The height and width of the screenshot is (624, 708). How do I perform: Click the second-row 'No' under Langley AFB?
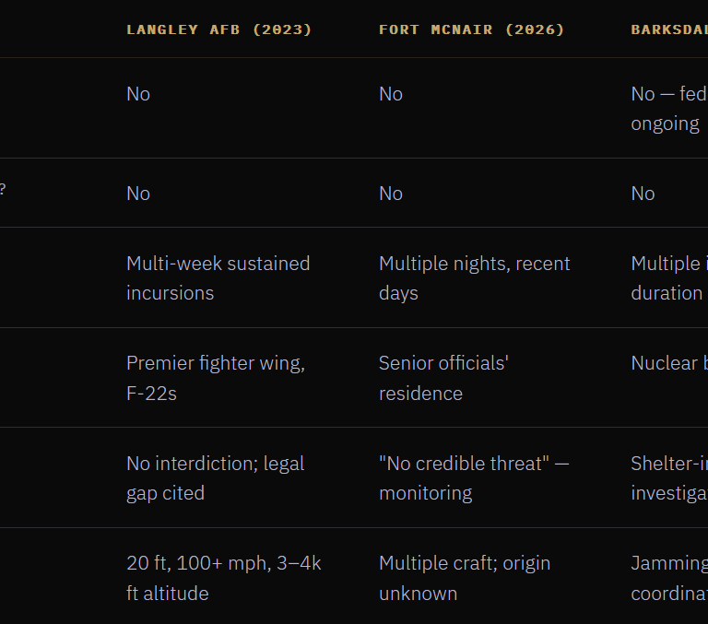click(138, 194)
